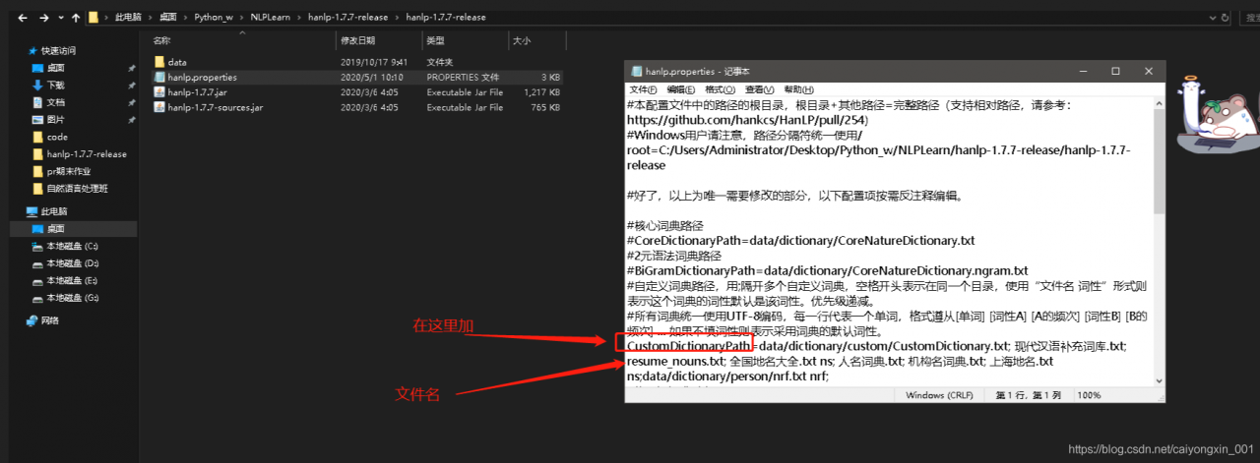Click the #CoreDictionaryPath line in Notepad

click(x=800, y=240)
